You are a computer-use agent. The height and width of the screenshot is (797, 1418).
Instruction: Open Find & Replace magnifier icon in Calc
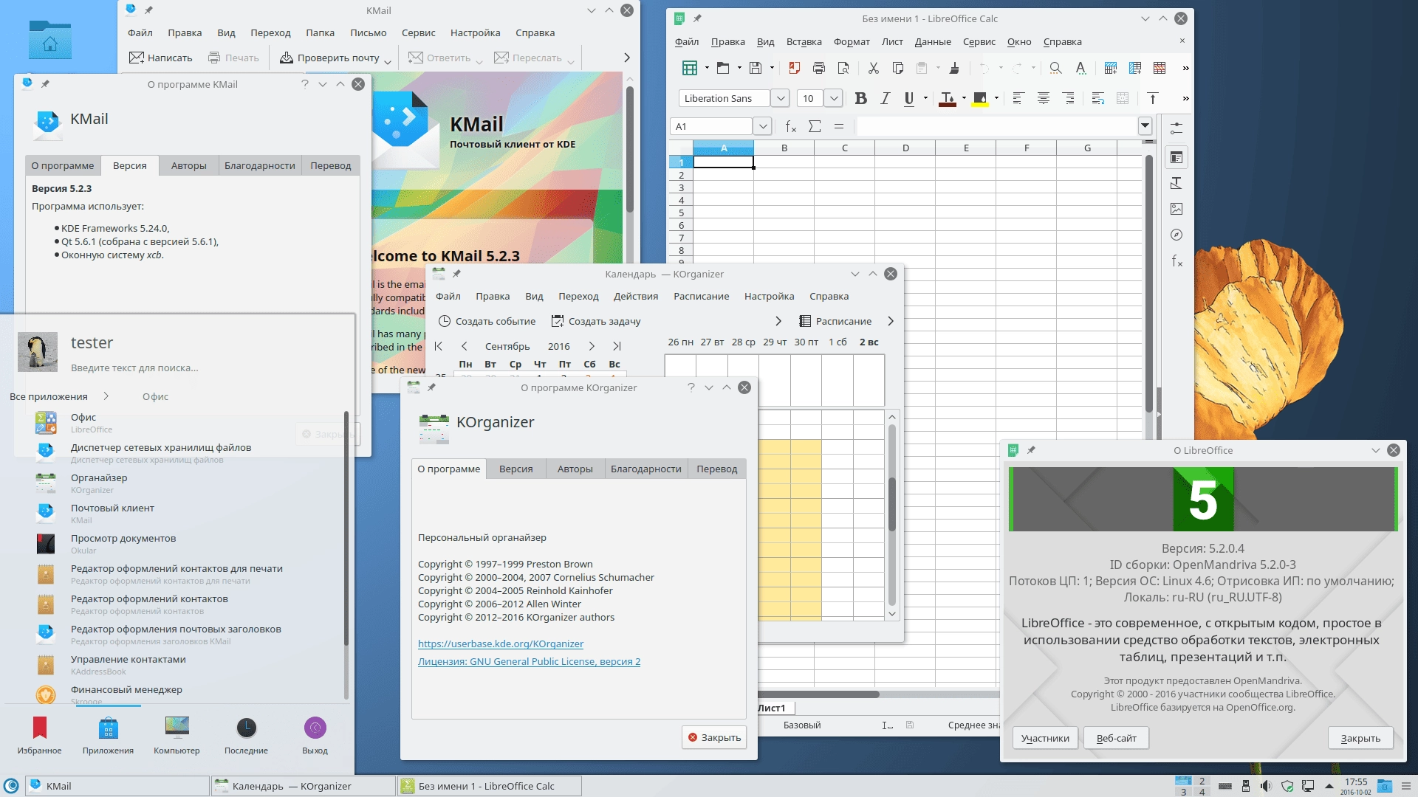(1055, 68)
